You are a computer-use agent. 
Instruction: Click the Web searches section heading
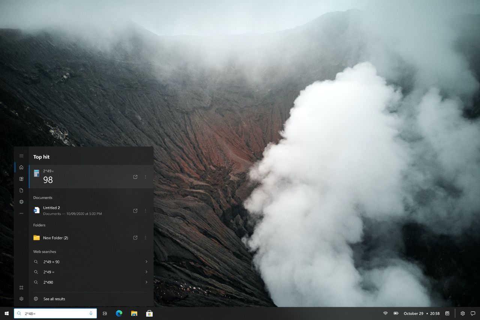(45, 252)
